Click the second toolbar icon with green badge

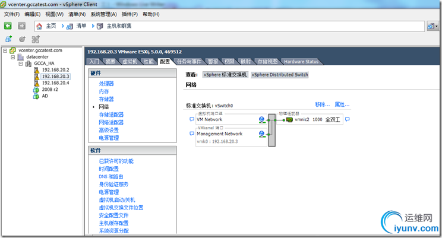(22, 39)
